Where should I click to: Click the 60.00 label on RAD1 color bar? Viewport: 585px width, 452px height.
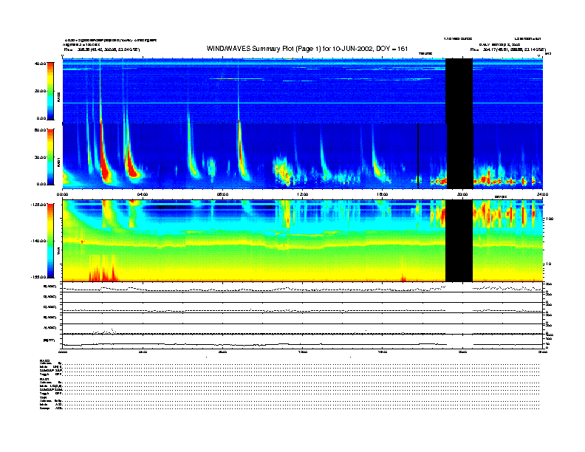[40, 130]
